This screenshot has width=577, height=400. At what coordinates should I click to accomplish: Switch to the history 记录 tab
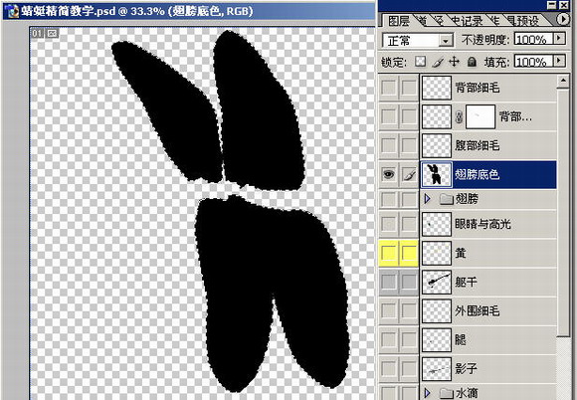point(467,21)
